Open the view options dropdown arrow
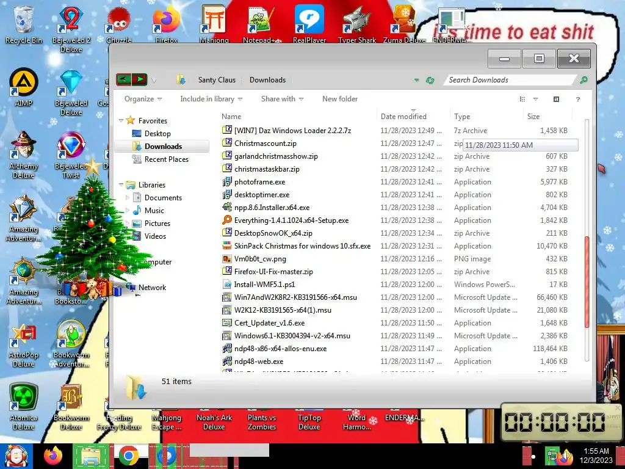This screenshot has height=469, width=625. (535, 100)
